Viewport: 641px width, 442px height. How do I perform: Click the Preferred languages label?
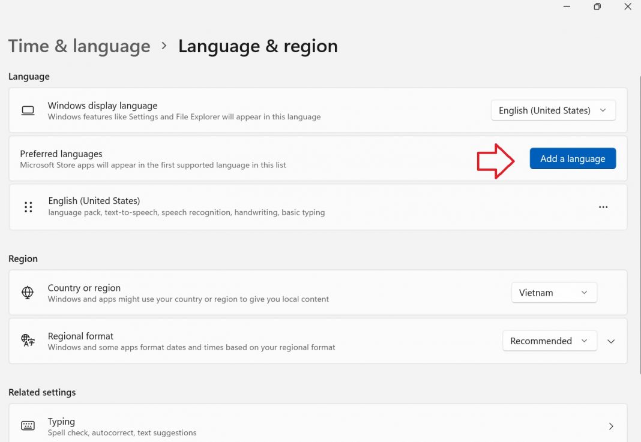tap(61, 154)
